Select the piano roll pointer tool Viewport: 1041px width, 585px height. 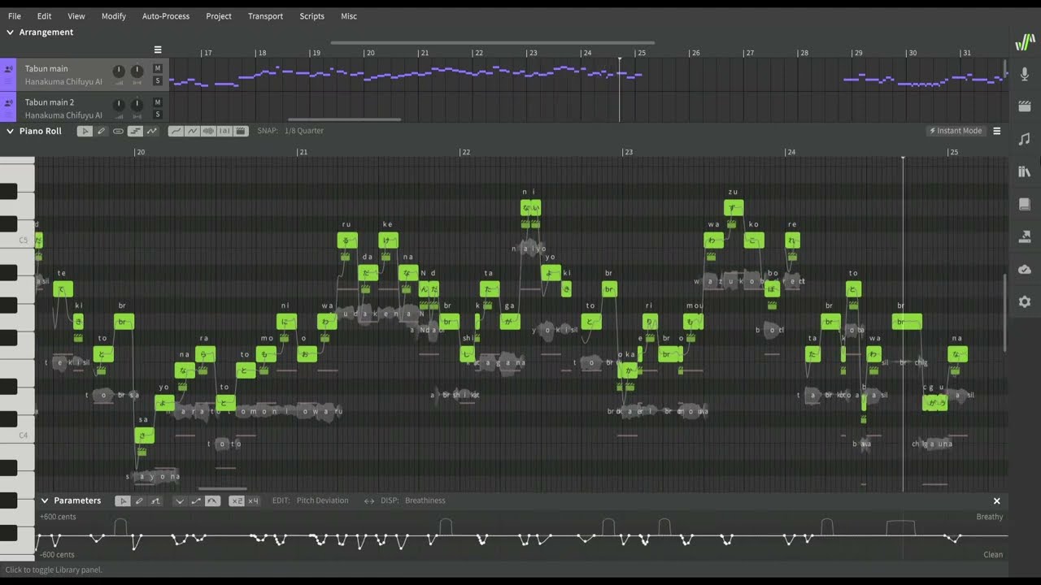(x=85, y=131)
